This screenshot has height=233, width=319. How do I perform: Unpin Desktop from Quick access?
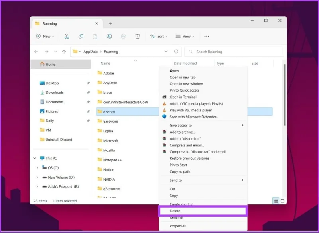[x=88, y=83]
